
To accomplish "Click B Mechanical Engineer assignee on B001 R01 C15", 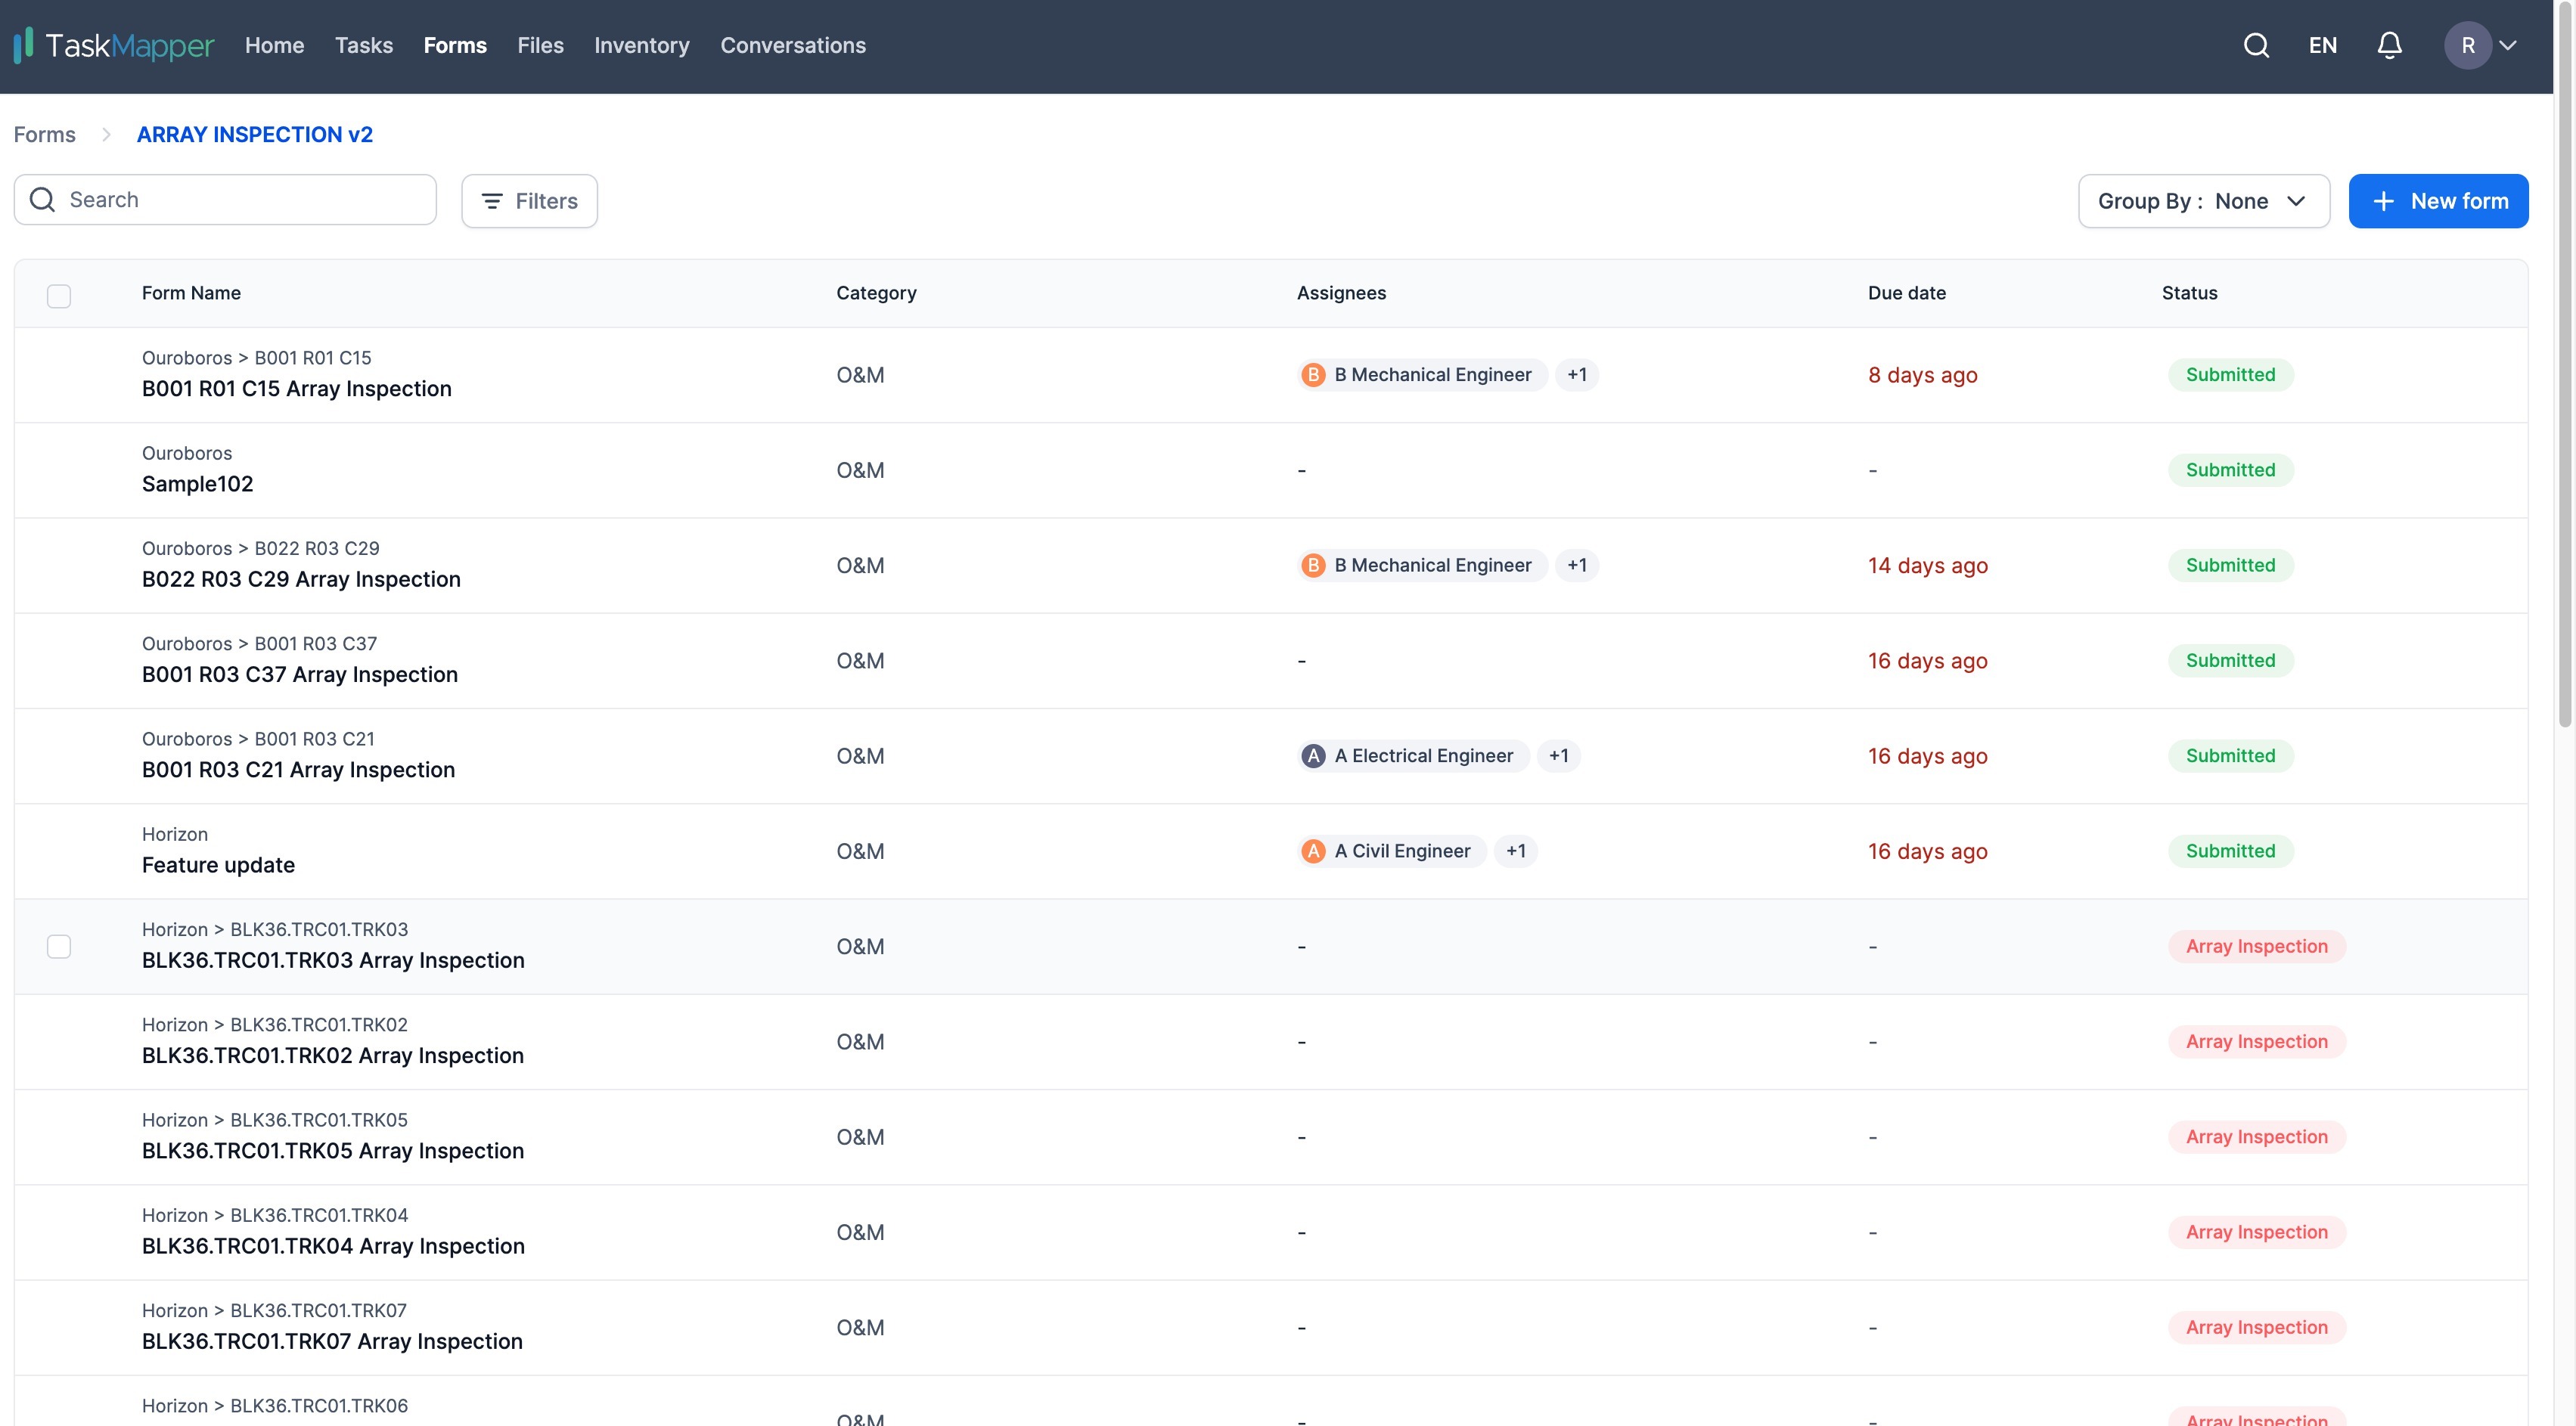I will tap(1422, 375).
